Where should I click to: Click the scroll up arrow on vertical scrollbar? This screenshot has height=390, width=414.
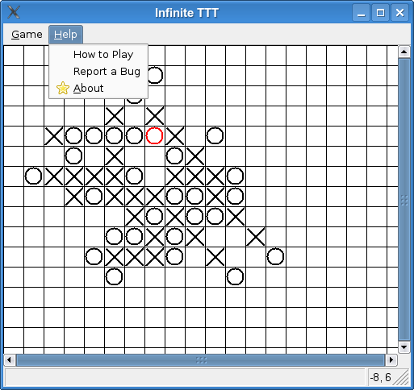[404, 52]
